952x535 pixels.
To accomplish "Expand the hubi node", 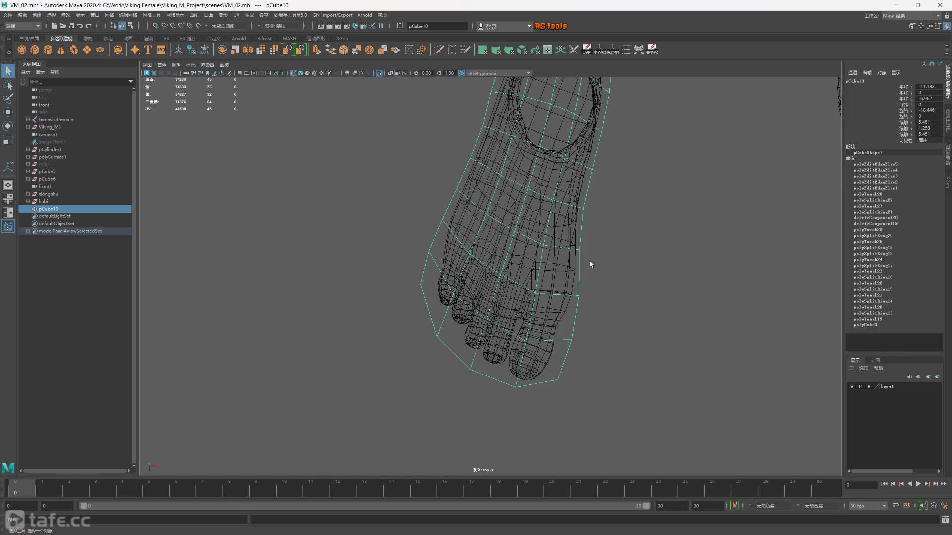I will [28, 201].
